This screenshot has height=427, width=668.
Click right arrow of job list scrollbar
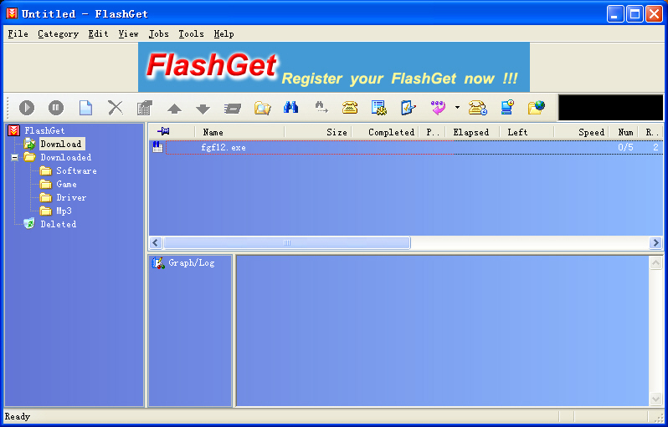(x=656, y=243)
